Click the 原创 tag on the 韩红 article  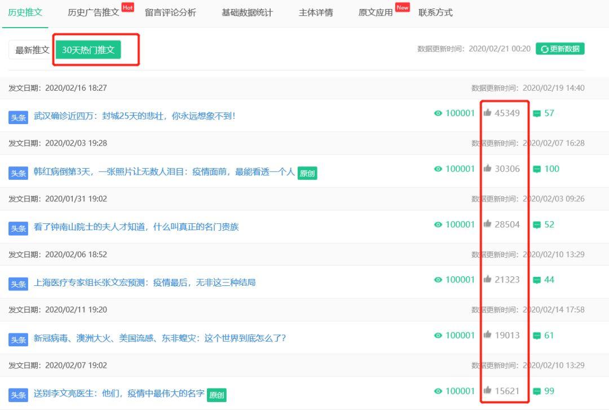(307, 173)
